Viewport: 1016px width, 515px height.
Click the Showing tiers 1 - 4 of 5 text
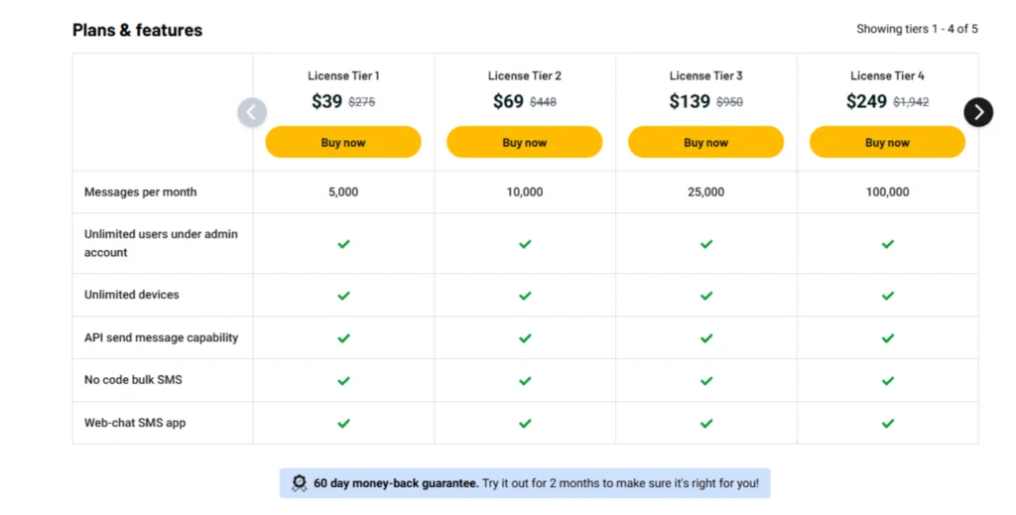(917, 30)
